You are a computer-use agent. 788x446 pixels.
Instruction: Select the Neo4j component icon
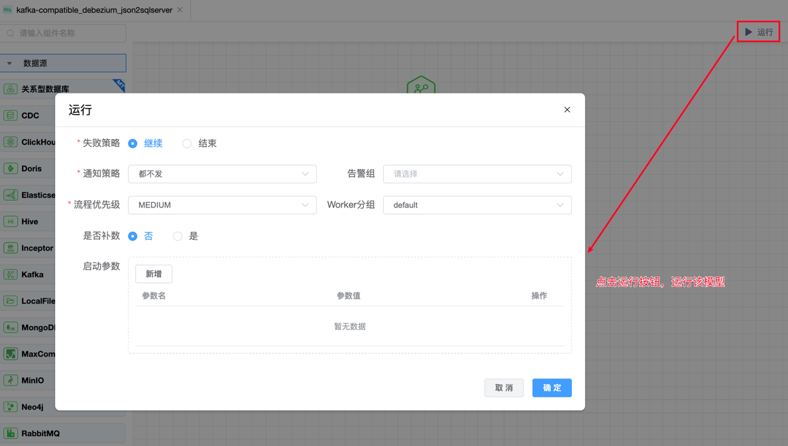tap(11, 407)
